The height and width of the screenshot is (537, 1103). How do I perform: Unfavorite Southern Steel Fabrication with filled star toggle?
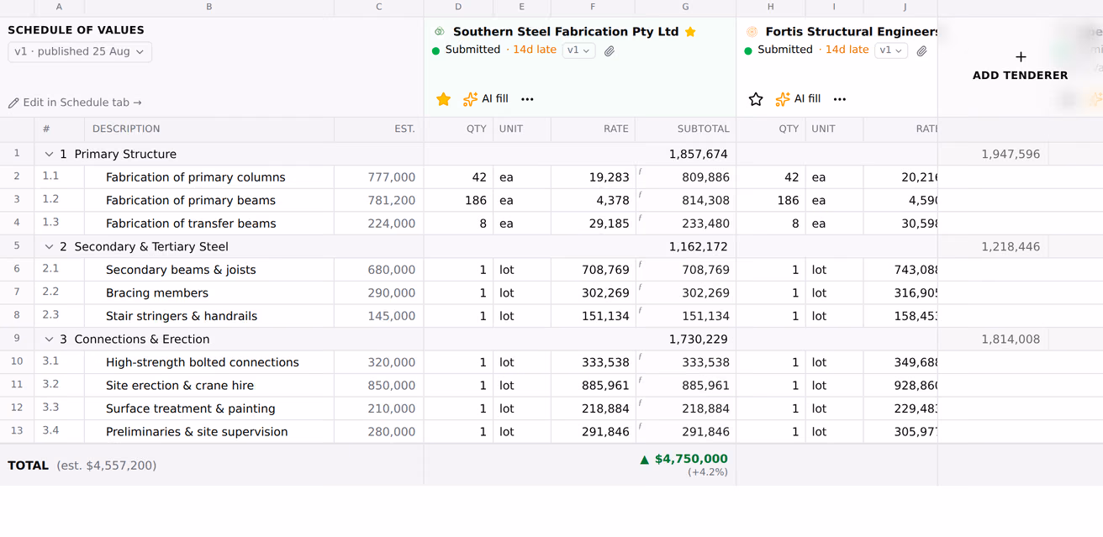click(443, 99)
